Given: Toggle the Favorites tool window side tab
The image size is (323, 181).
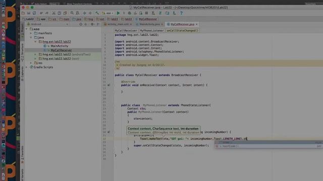Looking at the screenshot, I should [22, 154].
